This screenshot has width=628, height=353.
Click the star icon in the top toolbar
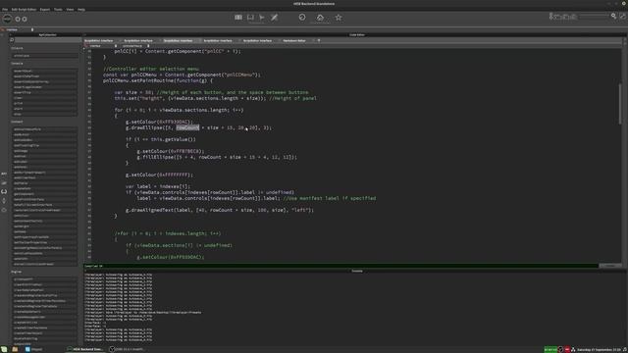tap(339, 18)
